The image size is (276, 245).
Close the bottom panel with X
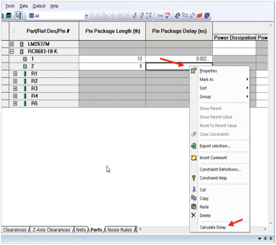click(271, 238)
